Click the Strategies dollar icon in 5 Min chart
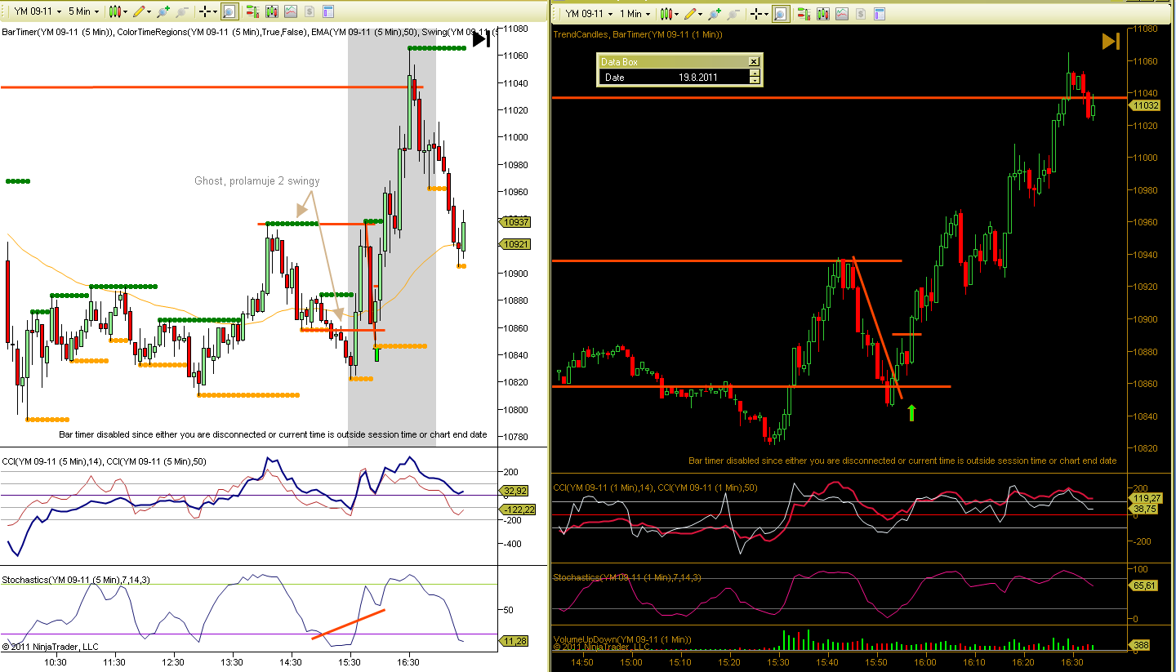The image size is (1176, 672). coord(310,12)
